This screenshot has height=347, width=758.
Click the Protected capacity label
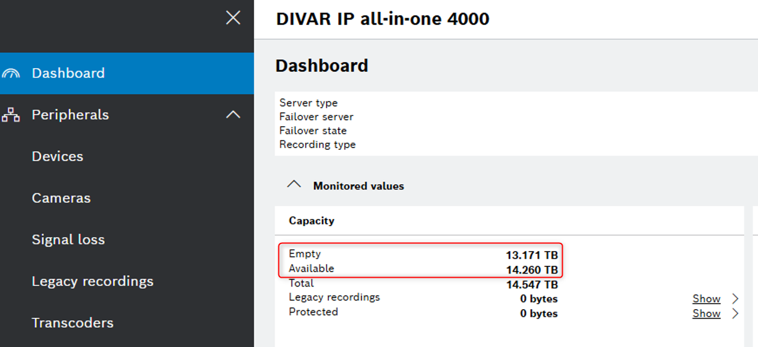click(313, 312)
